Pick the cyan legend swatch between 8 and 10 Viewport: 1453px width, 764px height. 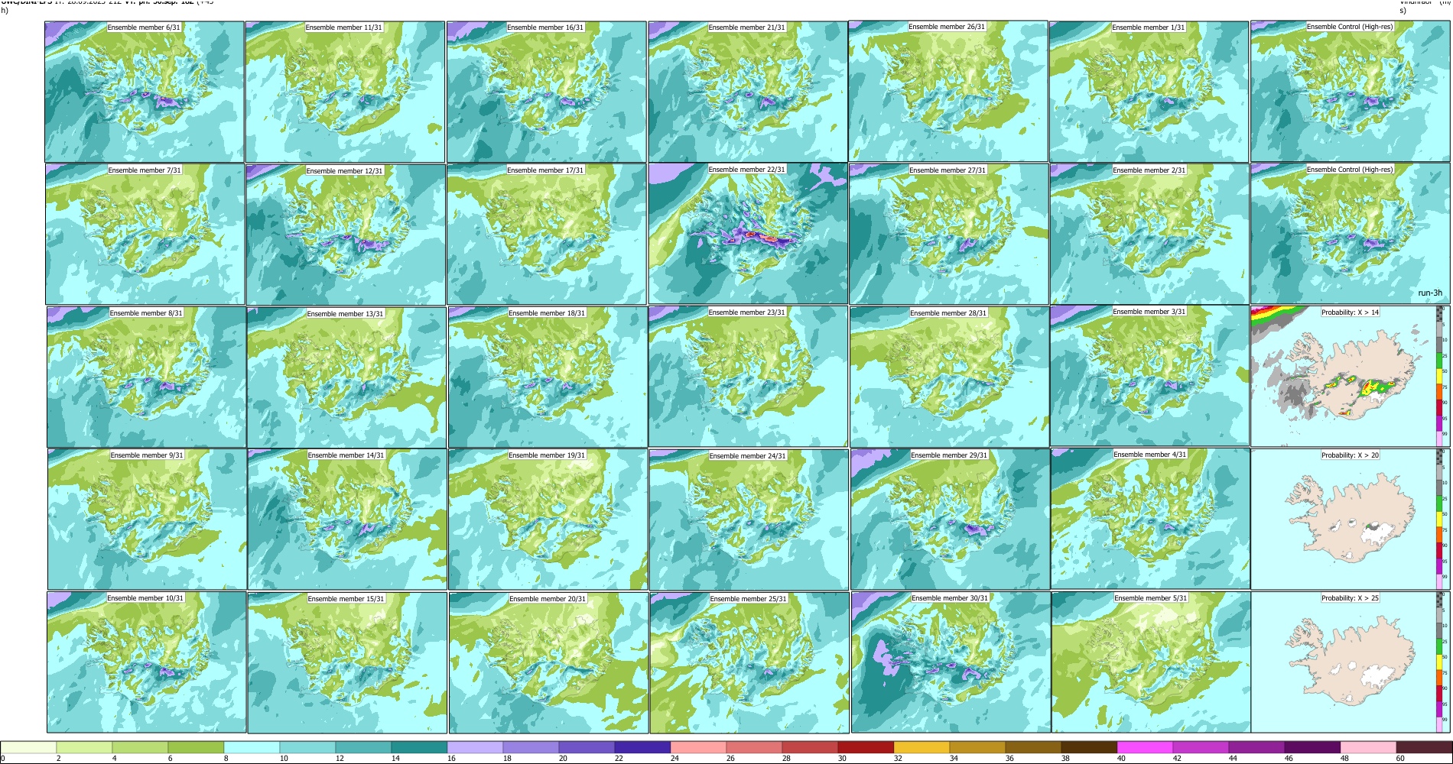(252, 747)
